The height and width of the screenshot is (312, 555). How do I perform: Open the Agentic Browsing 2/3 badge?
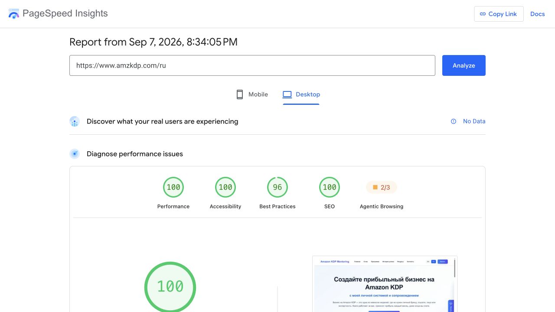[x=382, y=188]
